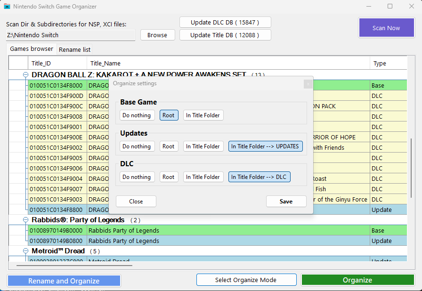Select base row 01008970149B0000
The image size is (422, 291).
[218, 230]
